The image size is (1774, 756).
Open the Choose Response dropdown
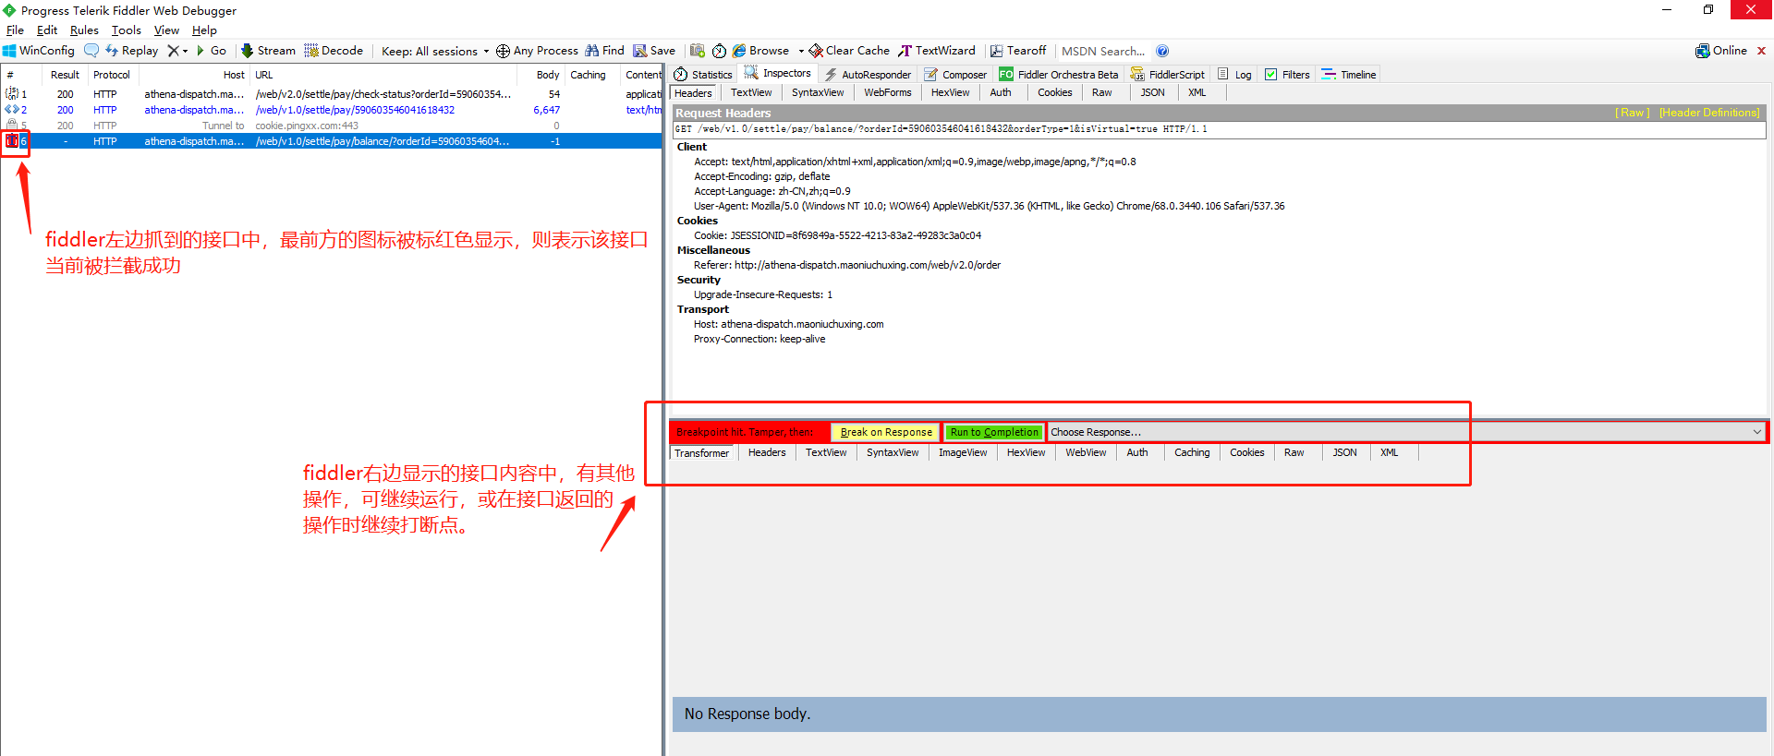[1406, 432]
